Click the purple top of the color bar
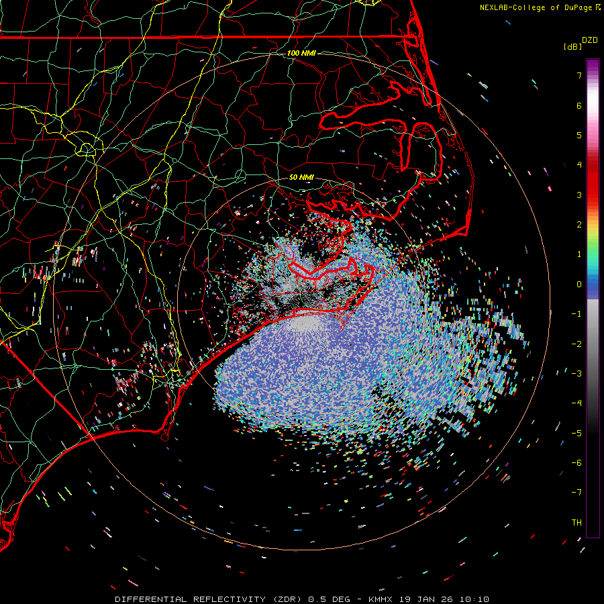Image resolution: width=604 pixels, height=604 pixels. [x=593, y=66]
